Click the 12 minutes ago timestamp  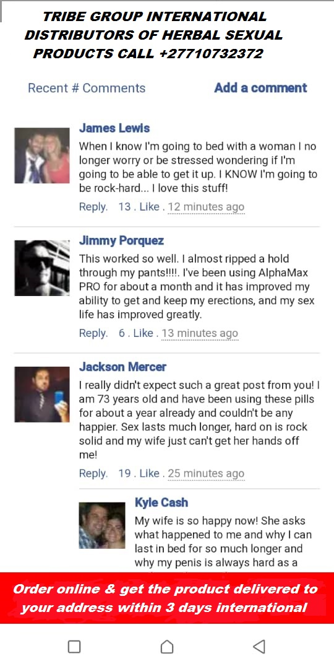(206, 208)
